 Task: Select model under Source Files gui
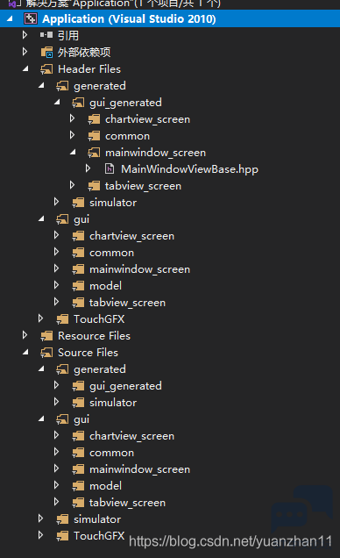coord(105,486)
